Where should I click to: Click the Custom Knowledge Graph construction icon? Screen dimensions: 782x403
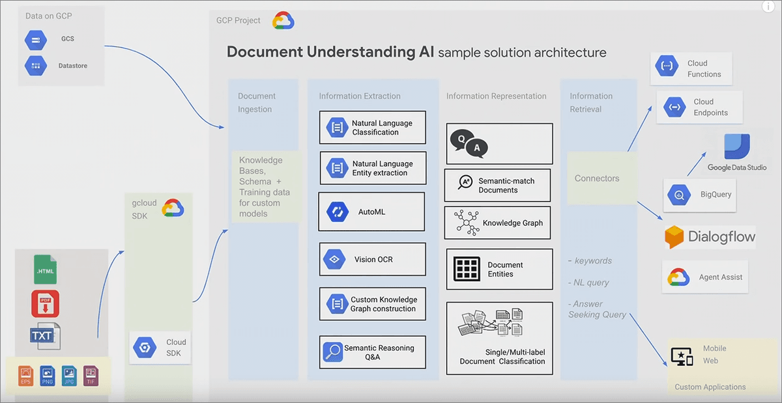tap(337, 303)
